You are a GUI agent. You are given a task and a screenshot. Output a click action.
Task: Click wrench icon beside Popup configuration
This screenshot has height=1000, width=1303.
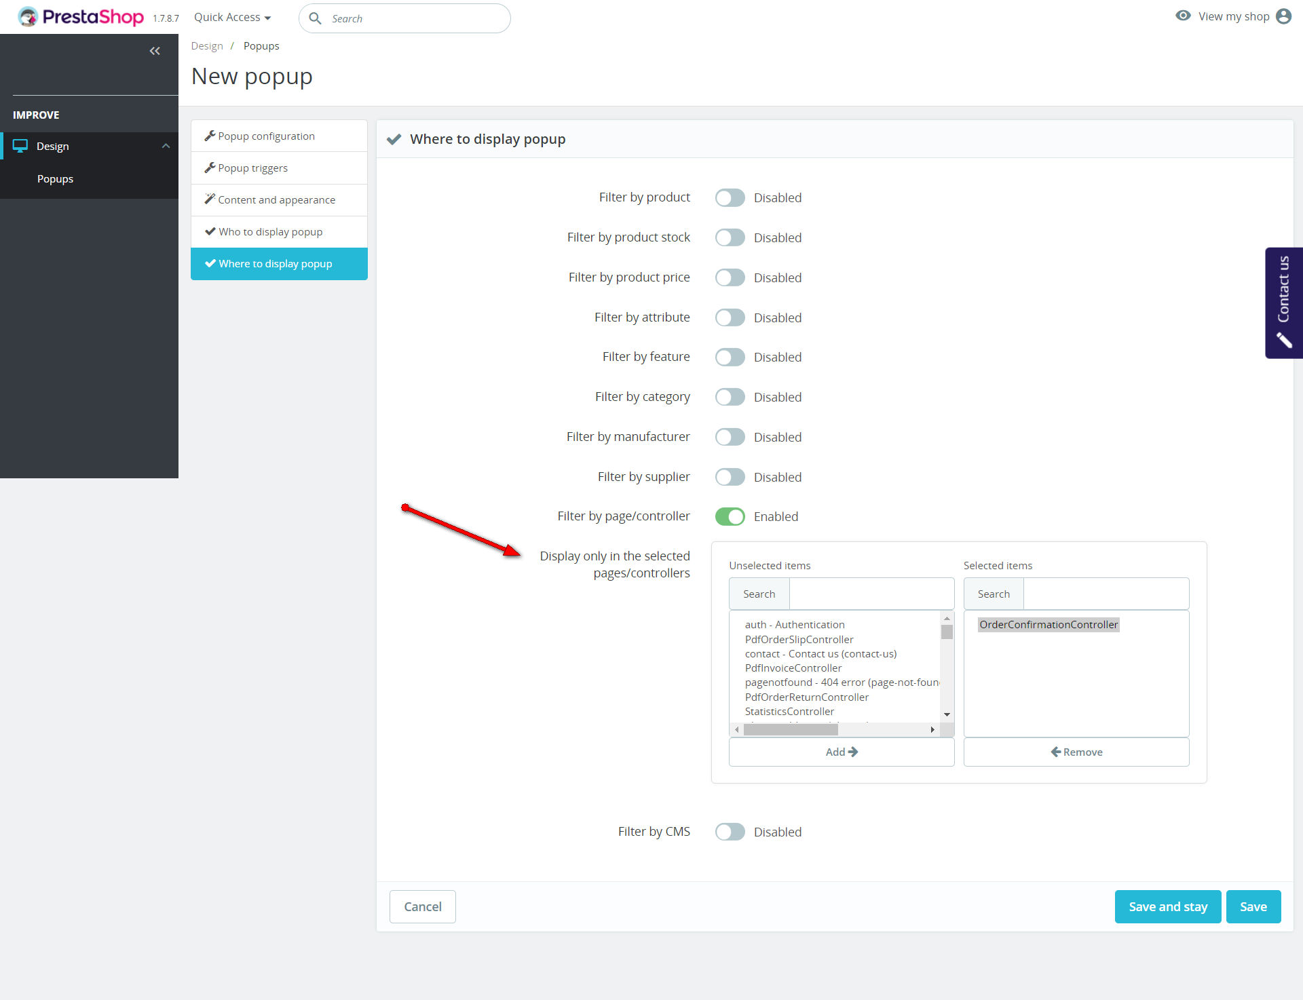point(210,136)
